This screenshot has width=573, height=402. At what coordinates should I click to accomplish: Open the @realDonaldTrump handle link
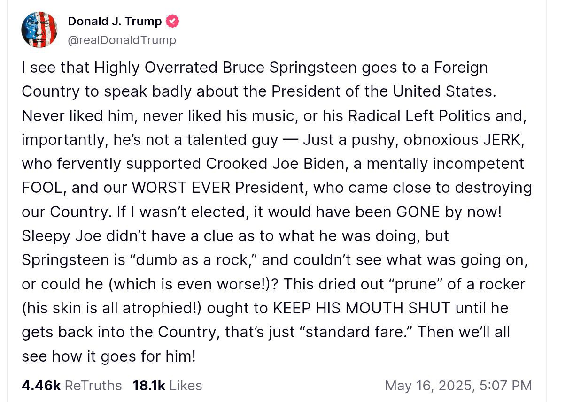[x=122, y=40]
